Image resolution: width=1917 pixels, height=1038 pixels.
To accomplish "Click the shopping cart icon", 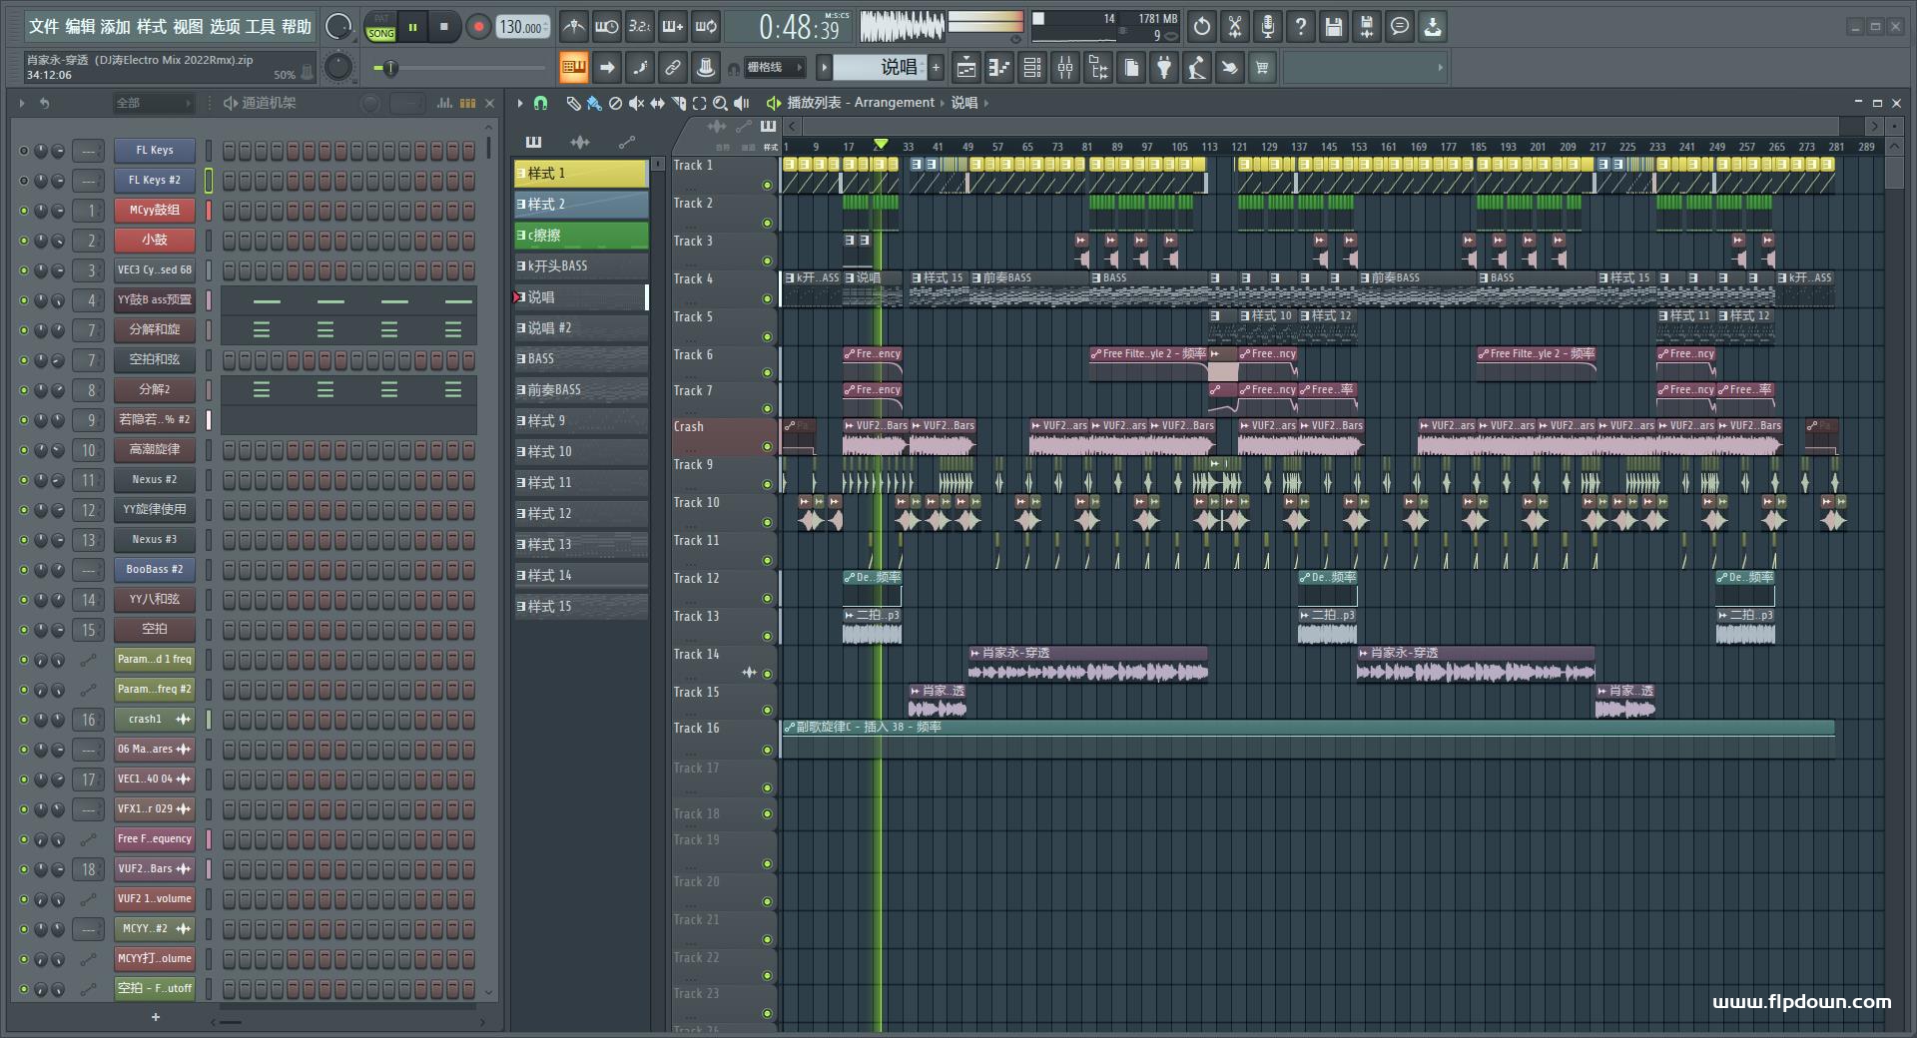I will coord(1262,68).
